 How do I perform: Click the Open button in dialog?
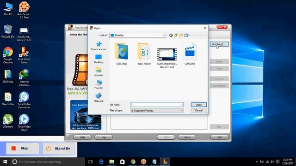[198, 105]
